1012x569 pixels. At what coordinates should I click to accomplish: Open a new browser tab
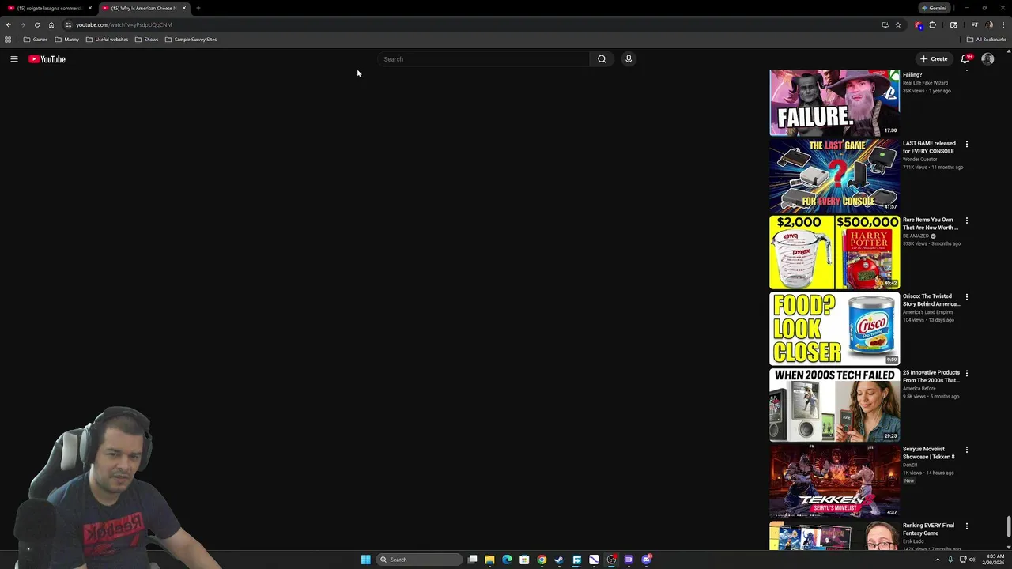(x=198, y=8)
